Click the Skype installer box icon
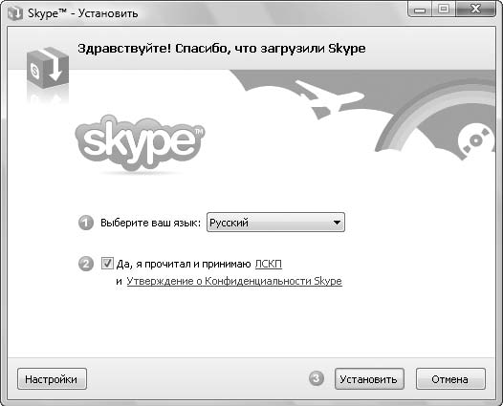The image size is (503, 406). tap(48, 68)
